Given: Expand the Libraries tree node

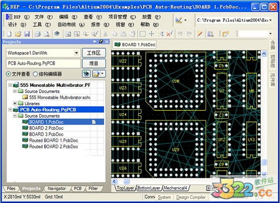Looking at the screenshot, I should coord(15,103).
